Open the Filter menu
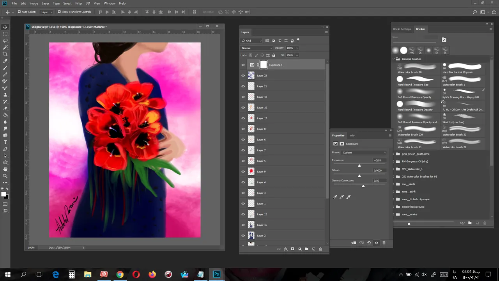The image size is (499, 281). point(79,4)
